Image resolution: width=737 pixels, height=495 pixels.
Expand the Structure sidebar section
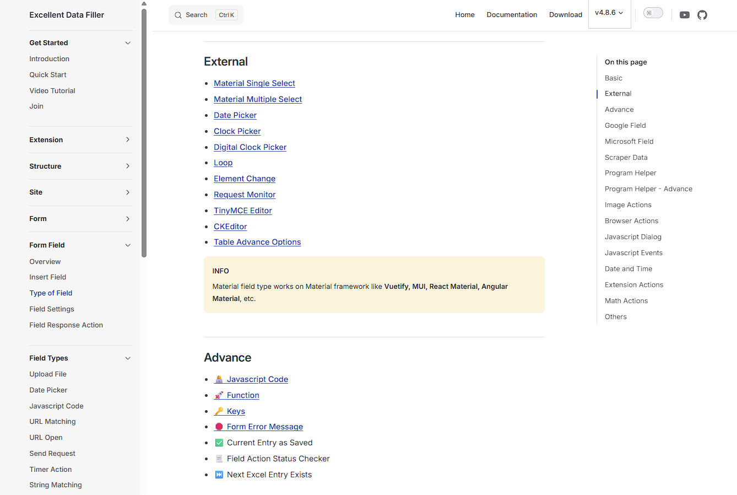[127, 166]
